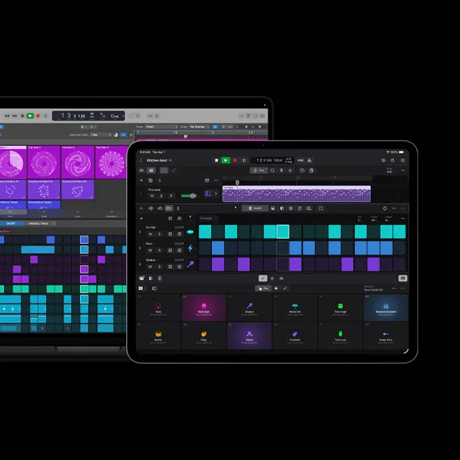460x460 pixels.
Task: Expand the Shaker row
Action: [140, 265]
